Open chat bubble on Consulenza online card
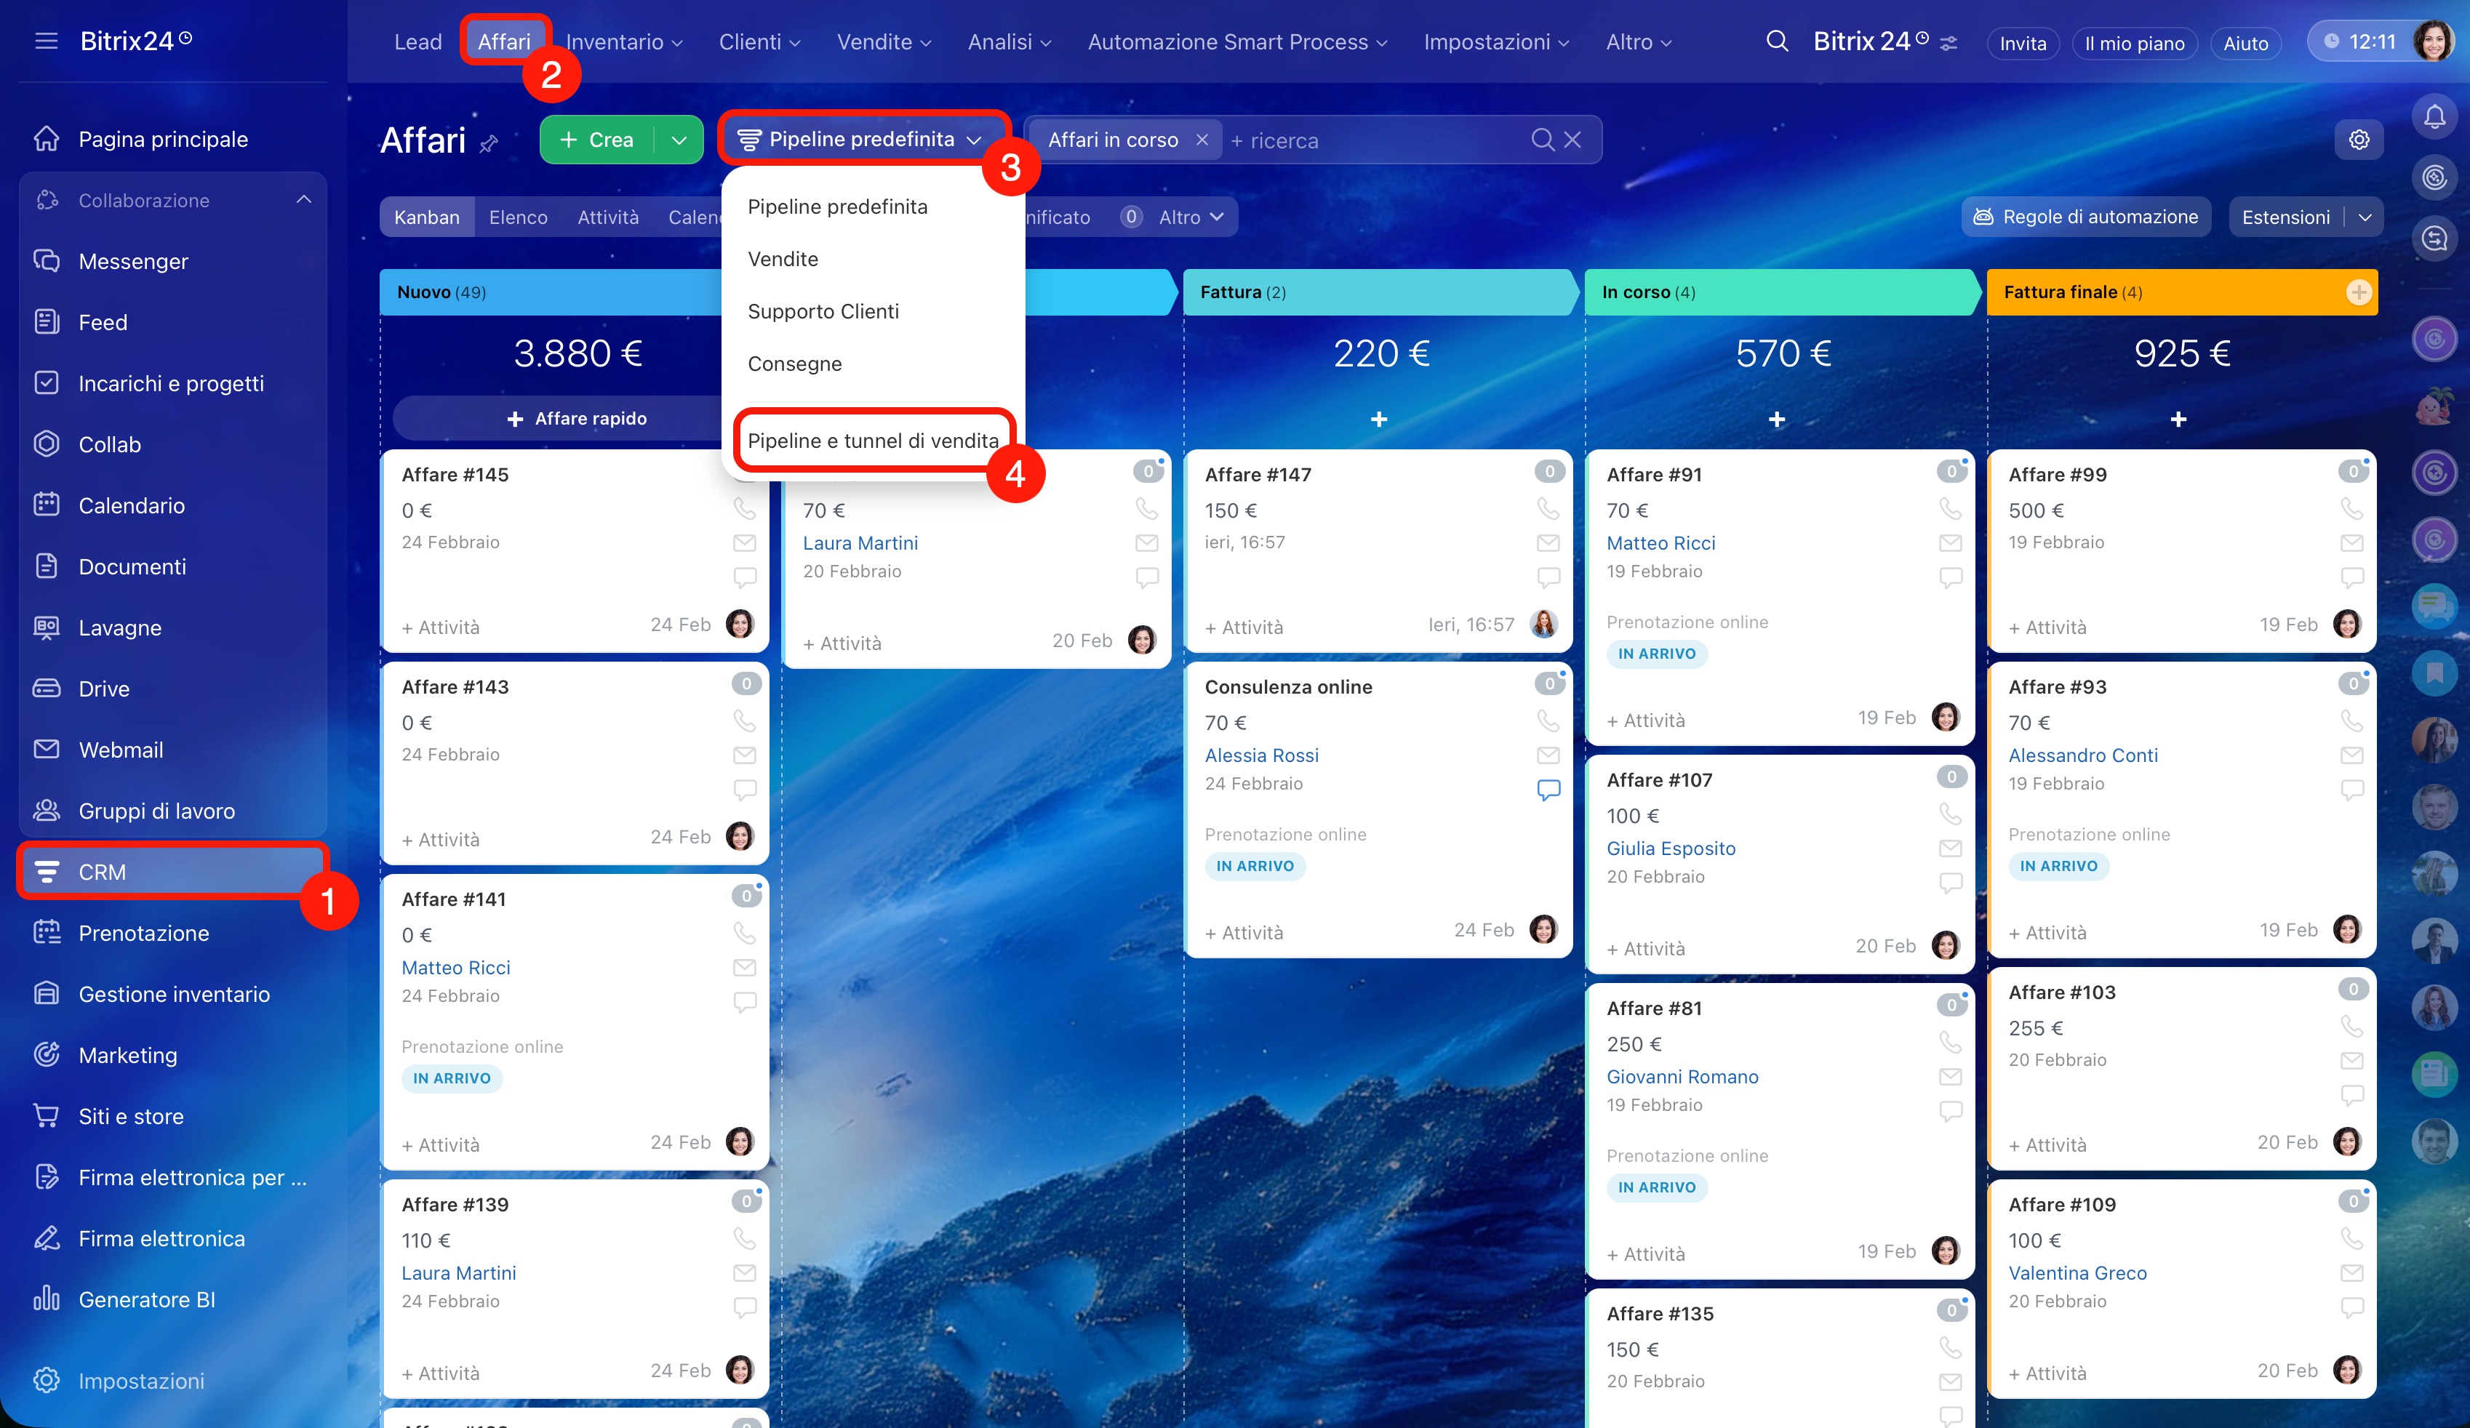 click(1548, 790)
